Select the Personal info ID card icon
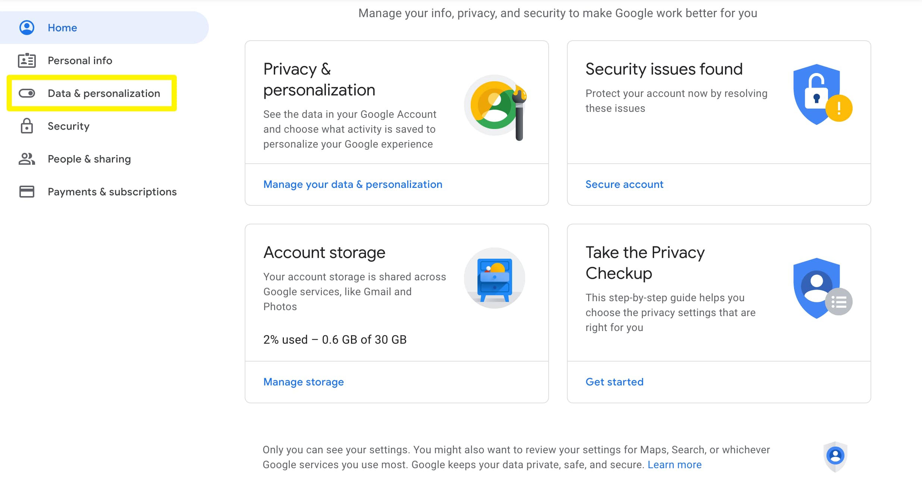 click(x=26, y=60)
